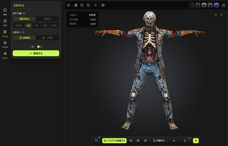Switch to the モデル (Model) sidebar tab
This screenshot has height=146, width=228.
[x=5, y=22]
